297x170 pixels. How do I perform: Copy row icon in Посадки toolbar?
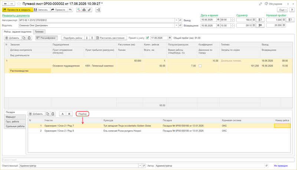(48, 114)
